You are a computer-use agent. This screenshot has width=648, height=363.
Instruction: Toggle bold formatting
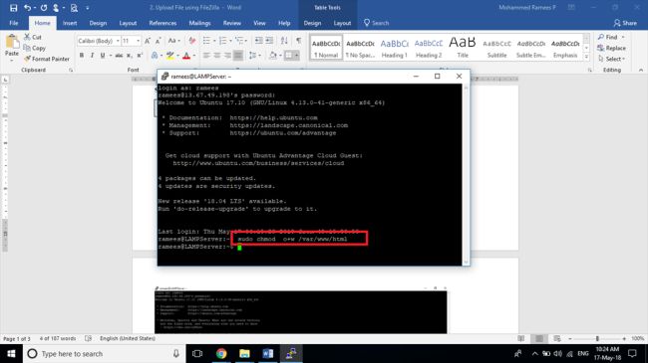point(82,56)
